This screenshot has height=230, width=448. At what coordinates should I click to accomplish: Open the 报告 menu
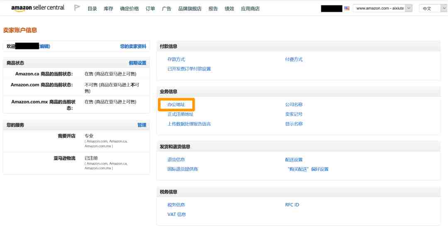tap(213, 9)
